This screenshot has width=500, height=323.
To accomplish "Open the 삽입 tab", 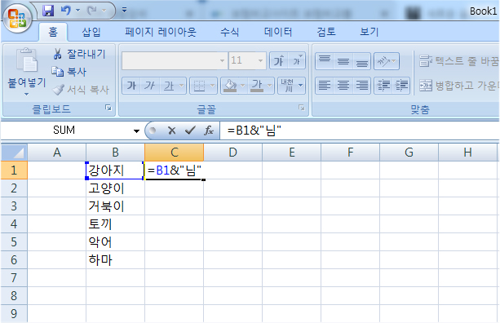I will pos(91,32).
